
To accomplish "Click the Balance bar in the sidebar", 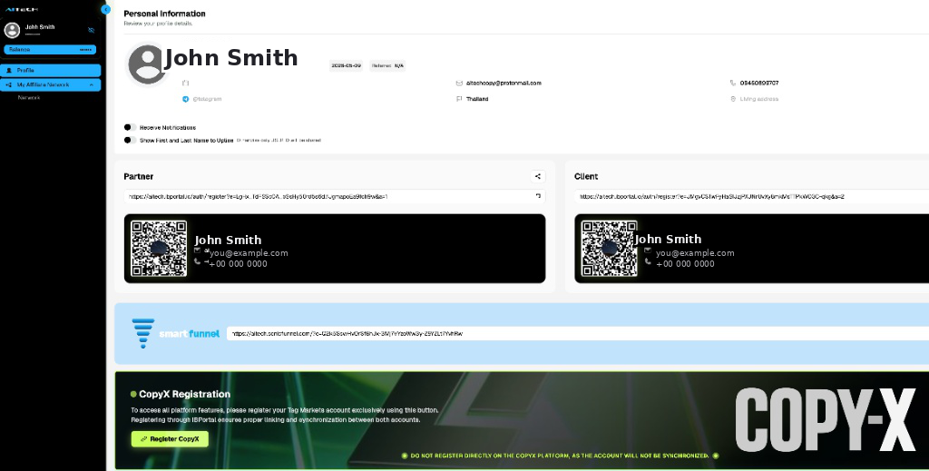I will [50, 50].
